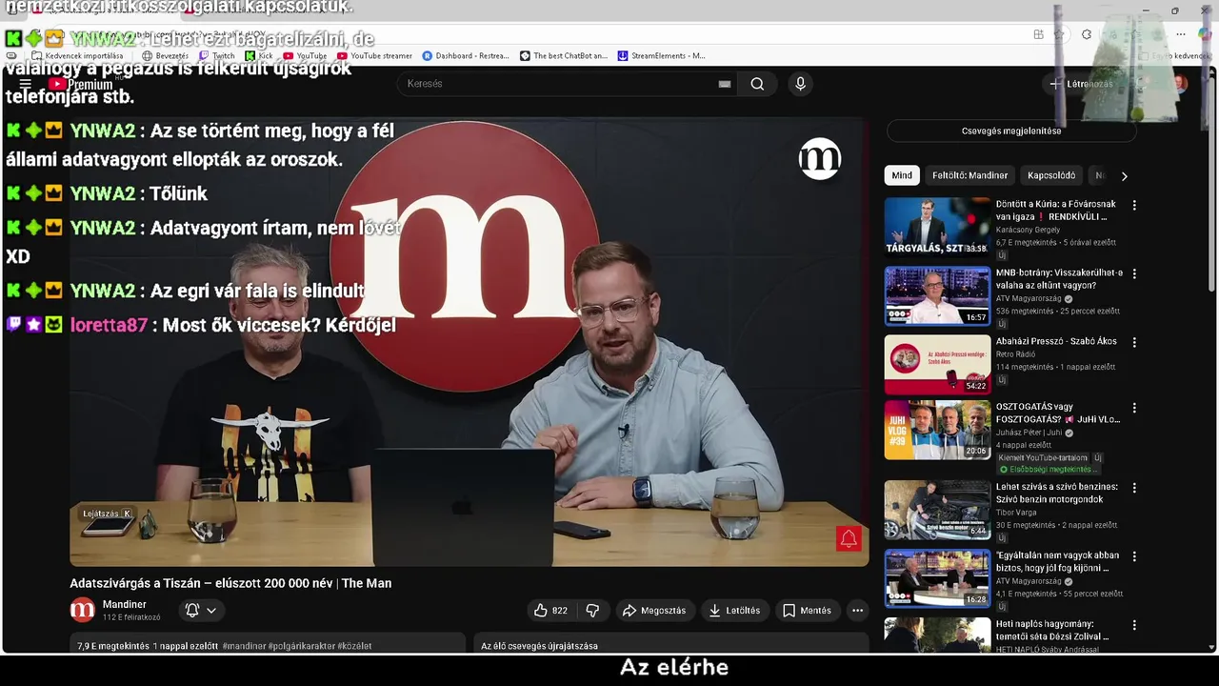Open 'Kedvencek importálása' bookmark
Viewport: 1219px width, 686px height.
click(77, 56)
